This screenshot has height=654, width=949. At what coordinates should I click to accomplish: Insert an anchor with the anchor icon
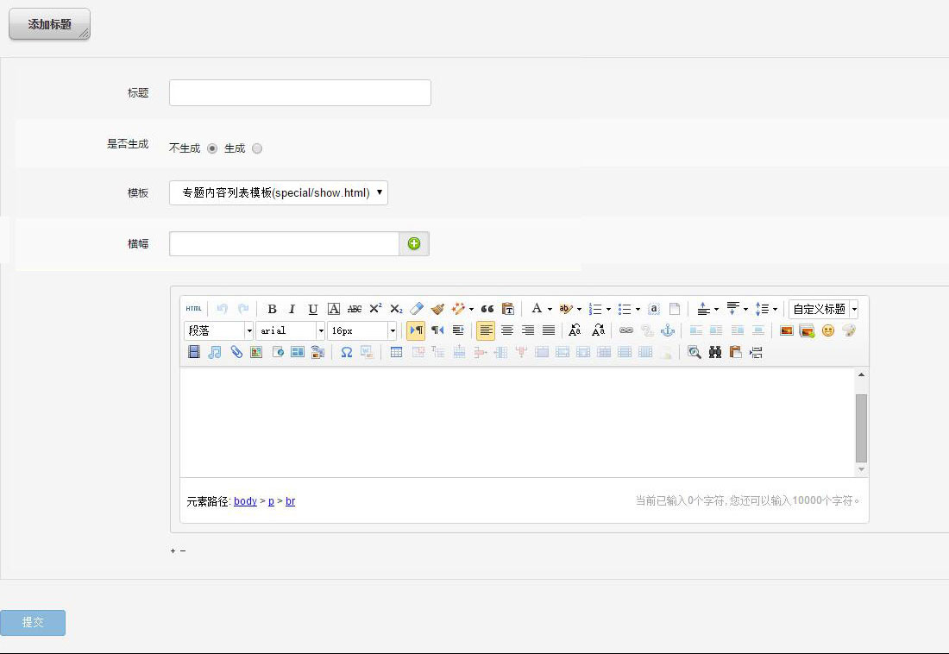point(668,330)
